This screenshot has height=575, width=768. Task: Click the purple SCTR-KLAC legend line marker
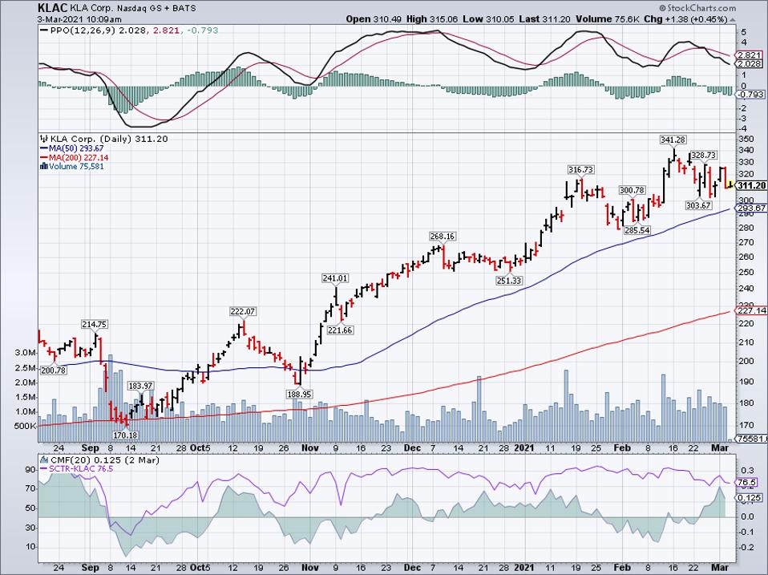[x=45, y=468]
